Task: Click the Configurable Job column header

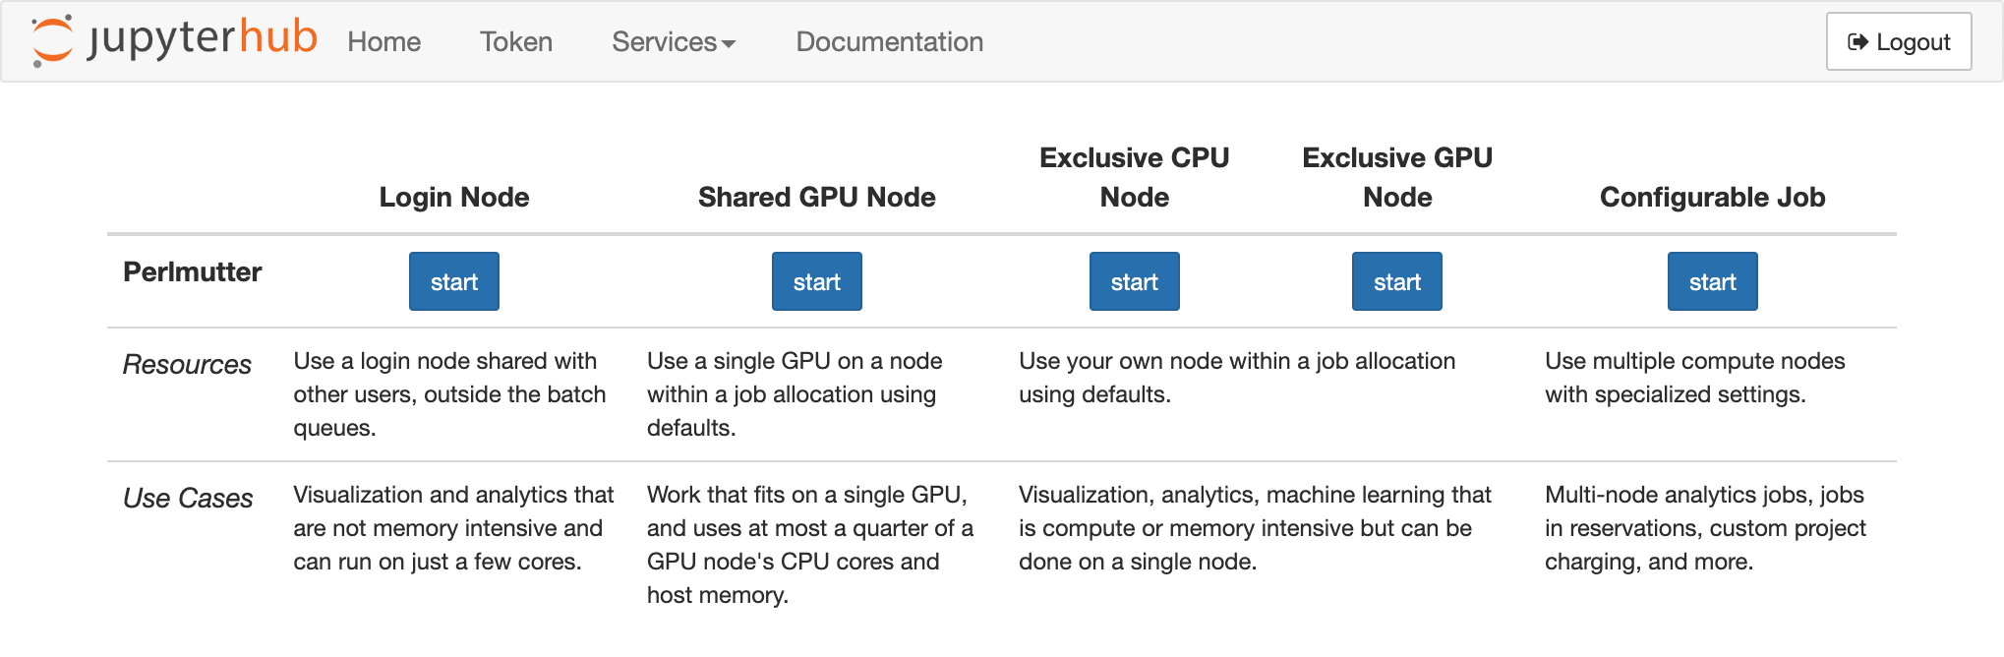Action: click(1712, 197)
